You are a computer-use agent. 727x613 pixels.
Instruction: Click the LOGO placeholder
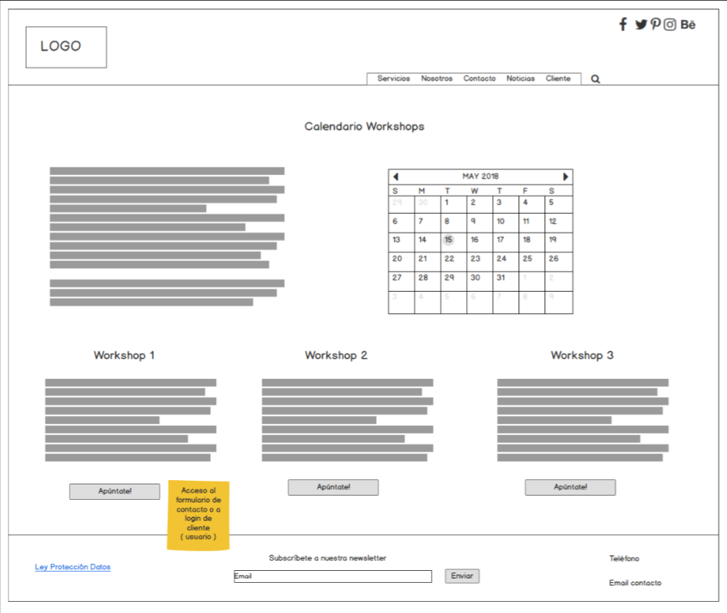coord(66,47)
